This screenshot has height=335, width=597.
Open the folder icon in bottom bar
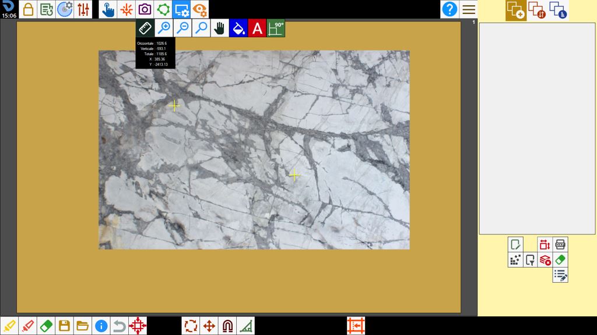tap(83, 326)
